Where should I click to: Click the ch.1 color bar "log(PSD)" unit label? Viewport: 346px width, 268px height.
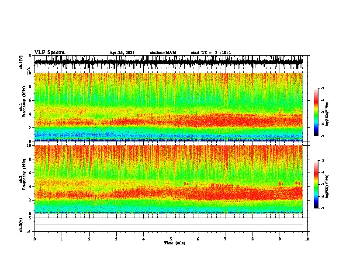coord(327,114)
